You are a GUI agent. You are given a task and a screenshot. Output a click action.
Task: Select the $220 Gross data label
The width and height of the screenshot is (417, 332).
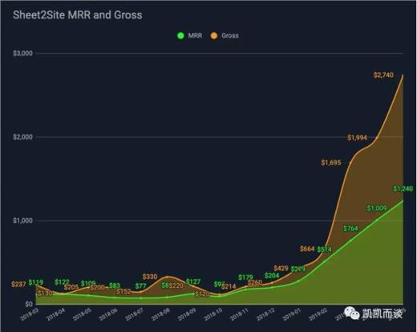(x=176, y=285)
